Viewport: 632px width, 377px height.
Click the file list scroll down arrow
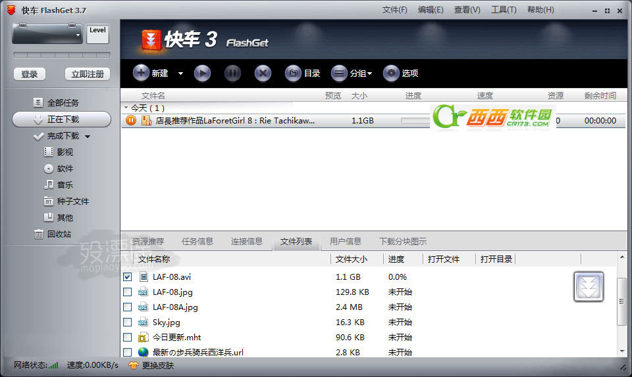point(622,351)
